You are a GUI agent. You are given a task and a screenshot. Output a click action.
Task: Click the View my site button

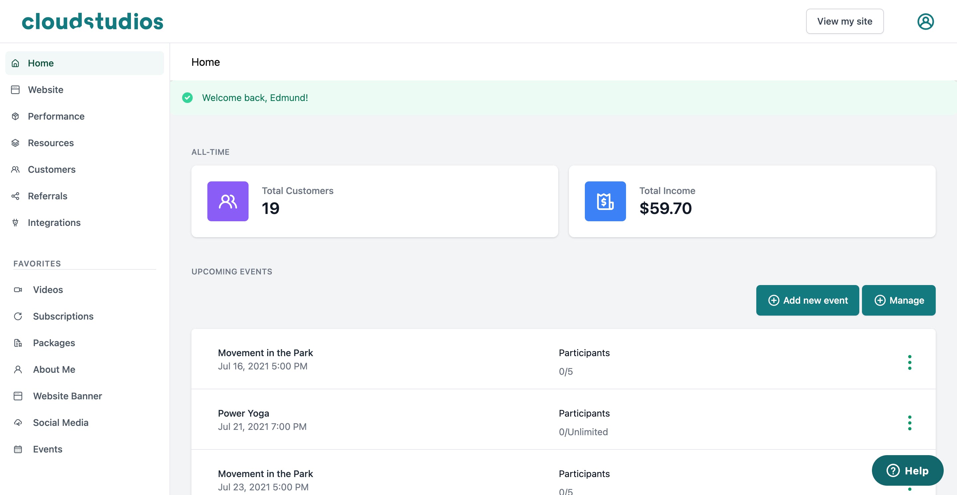[x=844, y=21]
